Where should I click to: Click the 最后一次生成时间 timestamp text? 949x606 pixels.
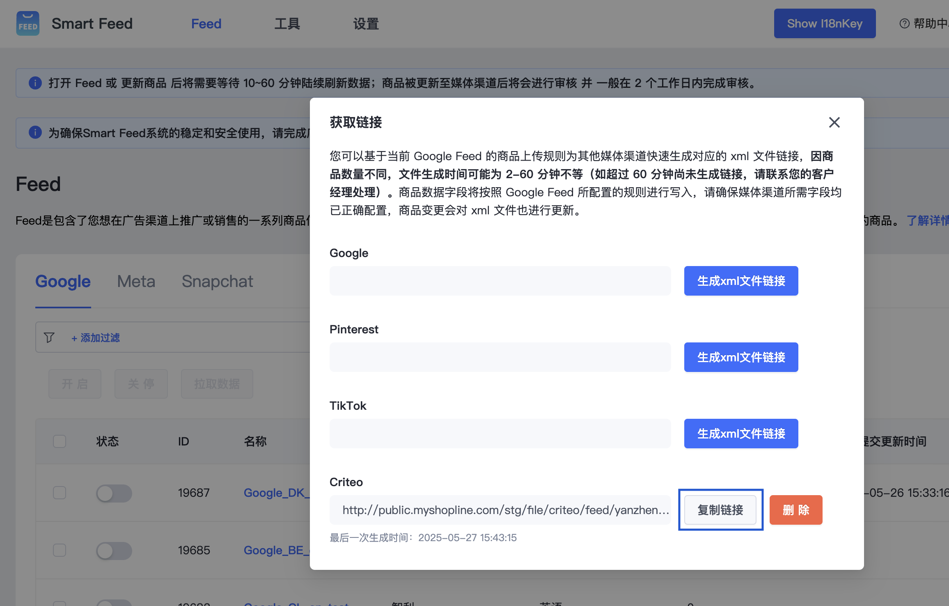click(423, 537)
